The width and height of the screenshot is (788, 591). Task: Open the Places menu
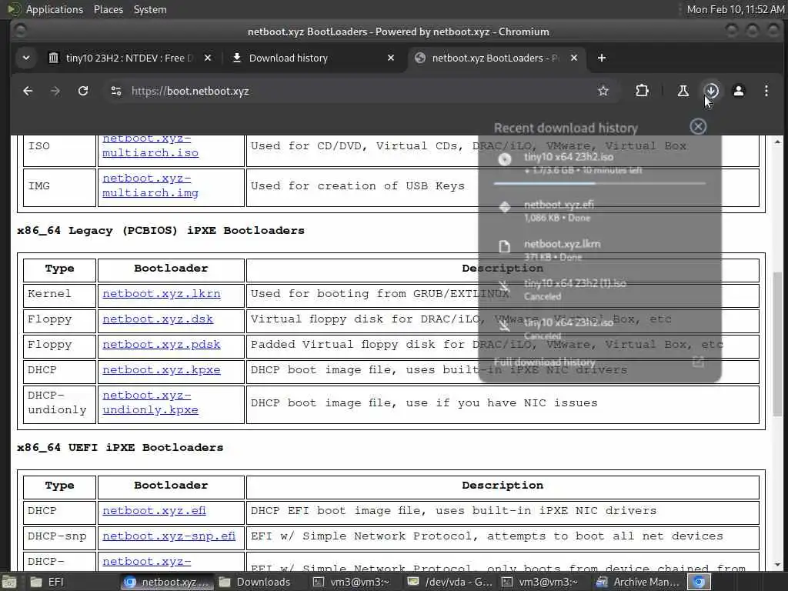pyautogui.click(x=108, y=9)
